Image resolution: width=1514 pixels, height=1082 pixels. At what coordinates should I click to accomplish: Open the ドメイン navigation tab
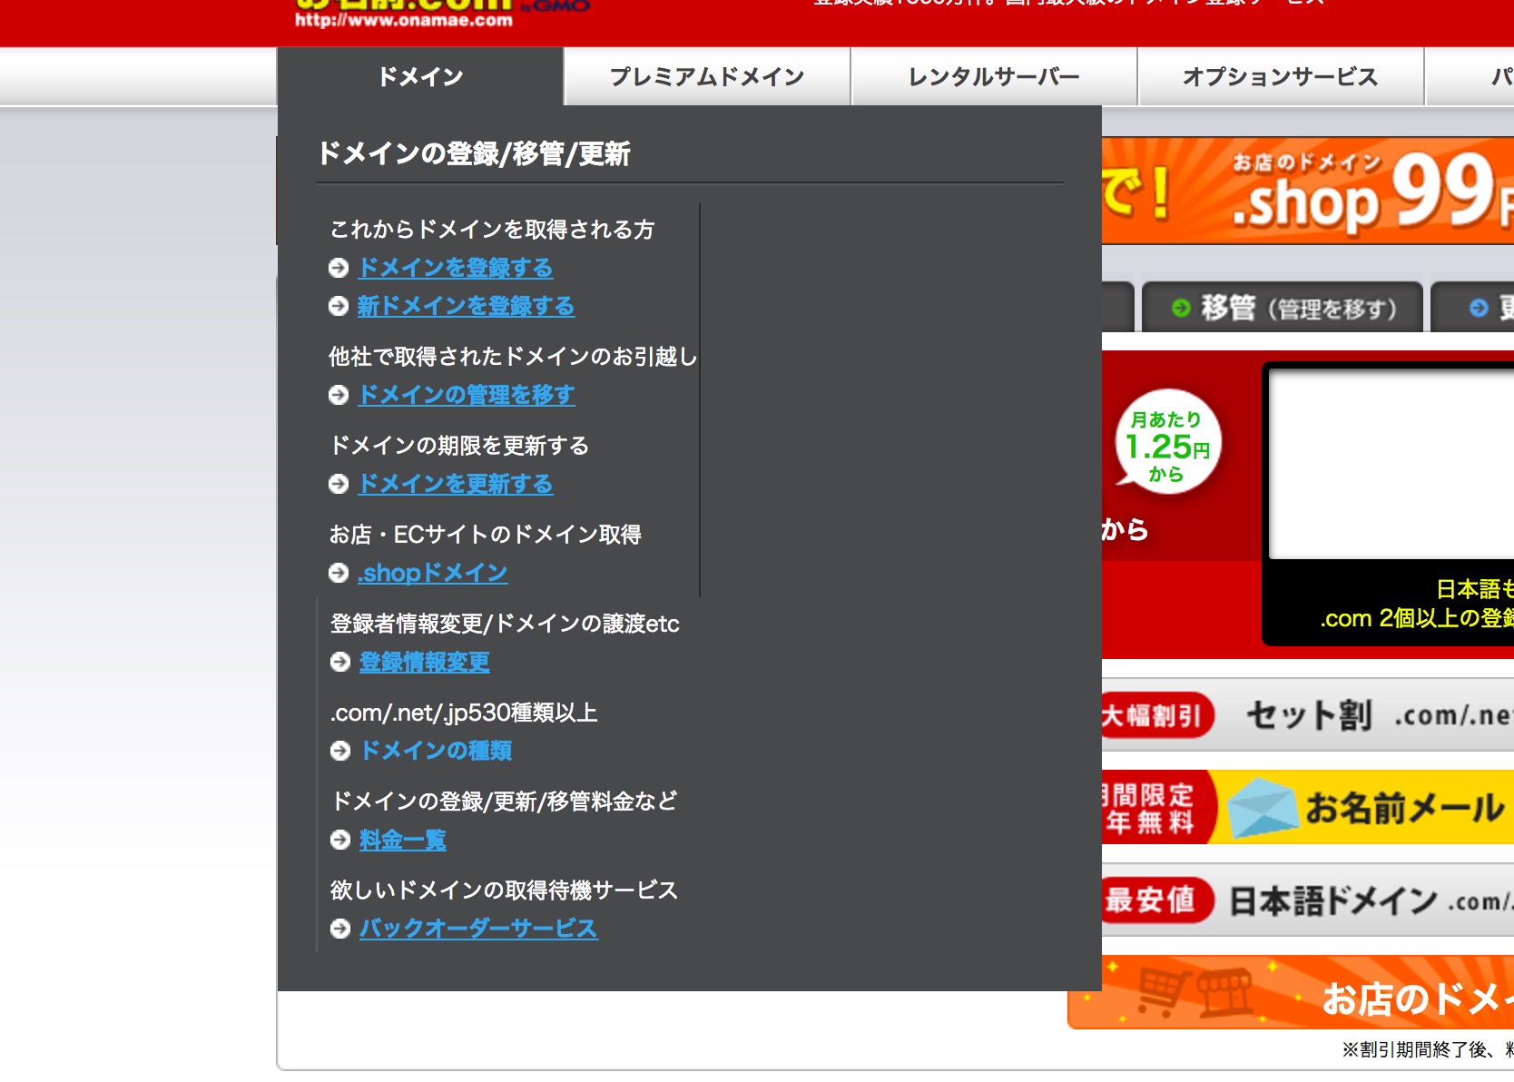(x=420, y=76)
